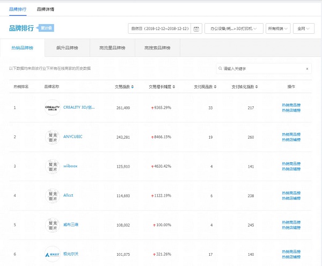This screenshot has width=322, height=266.
Task: Click transaction index value 108,002
Action: click(123, 225)
